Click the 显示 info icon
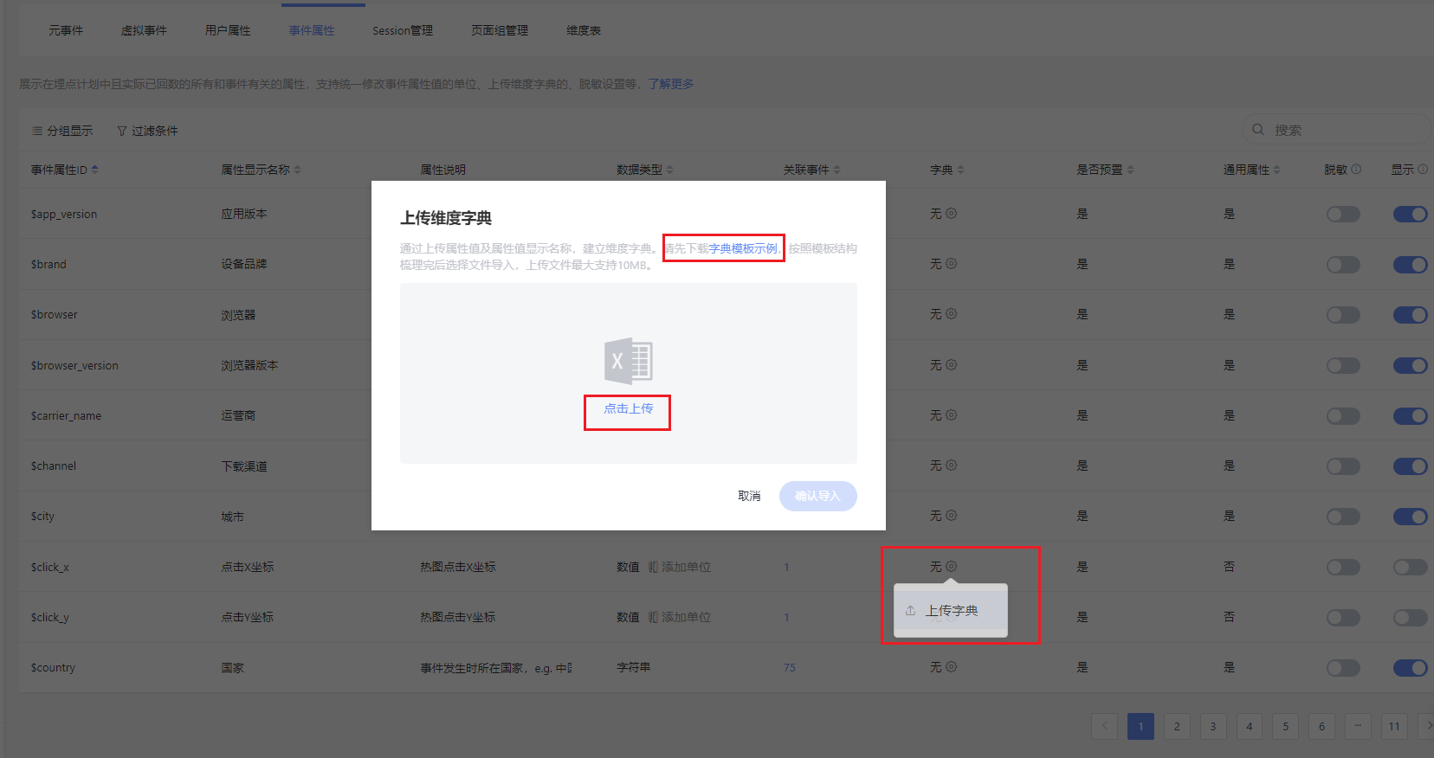The height and width of the screenshot is (758, 1434). coord(1423,170)
